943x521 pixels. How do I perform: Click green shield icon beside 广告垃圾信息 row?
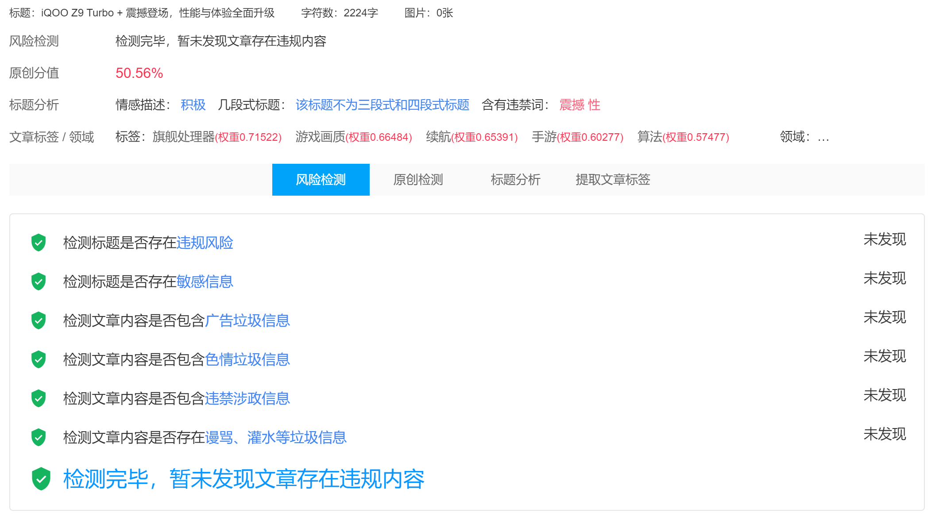click(39, 320)
